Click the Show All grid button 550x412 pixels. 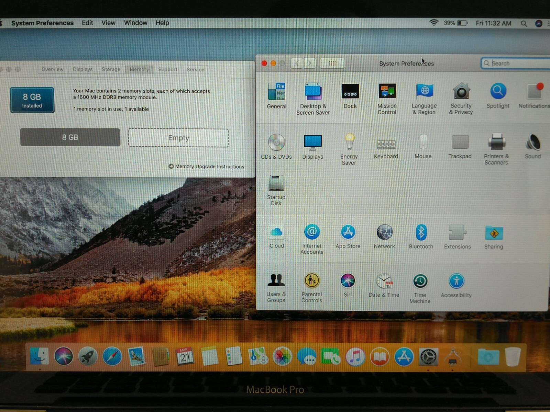click(332, 63)
